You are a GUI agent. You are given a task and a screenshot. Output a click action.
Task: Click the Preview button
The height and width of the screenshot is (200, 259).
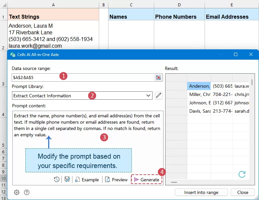click(116, 180)
